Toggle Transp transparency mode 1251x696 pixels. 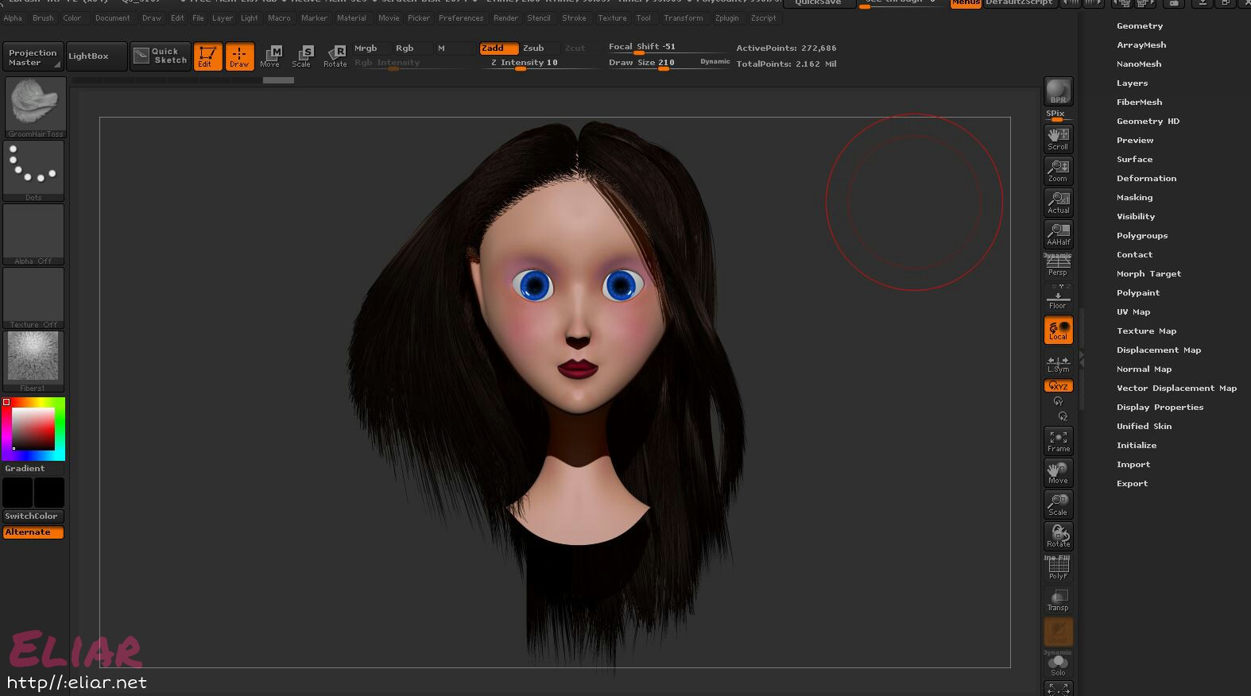tap(1058, 600)
